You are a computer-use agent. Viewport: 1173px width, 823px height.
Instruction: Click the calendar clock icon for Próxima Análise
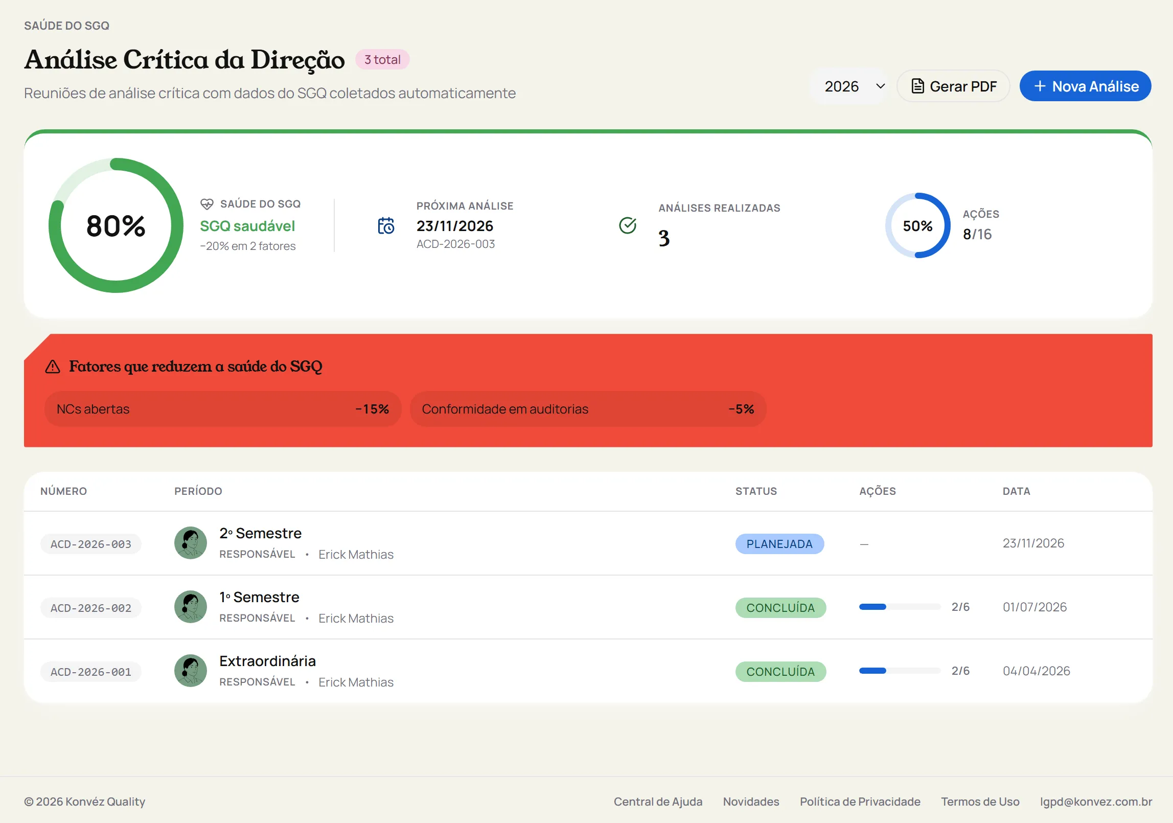386,225
